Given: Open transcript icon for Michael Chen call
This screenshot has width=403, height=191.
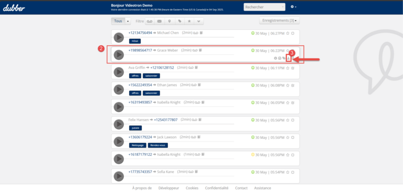Looking at the screenshot, I should pyautogui.click(x=201, y=33).
